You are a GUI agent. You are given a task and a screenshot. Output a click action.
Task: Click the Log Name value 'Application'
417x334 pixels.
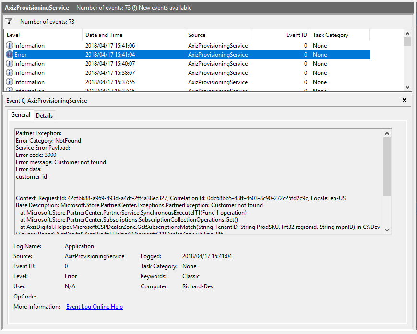click(79, 246)
